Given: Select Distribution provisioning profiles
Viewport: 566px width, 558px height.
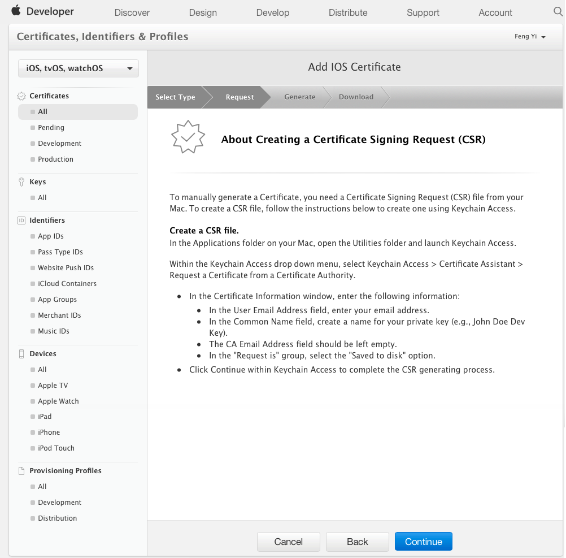Looking at the screenshot, I should 58,518.
